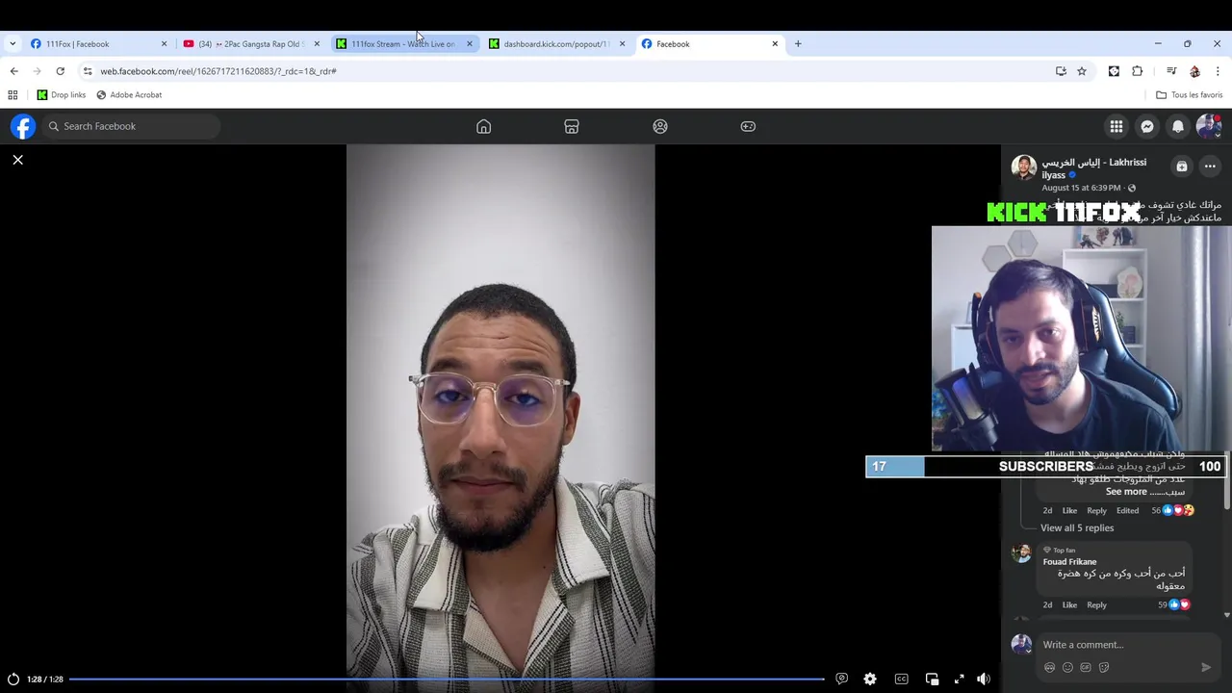Switch to 2Pac Gangsta Rap YouTube tab
The width and height of the screenshot is (1232, 693).
(252, 43)
